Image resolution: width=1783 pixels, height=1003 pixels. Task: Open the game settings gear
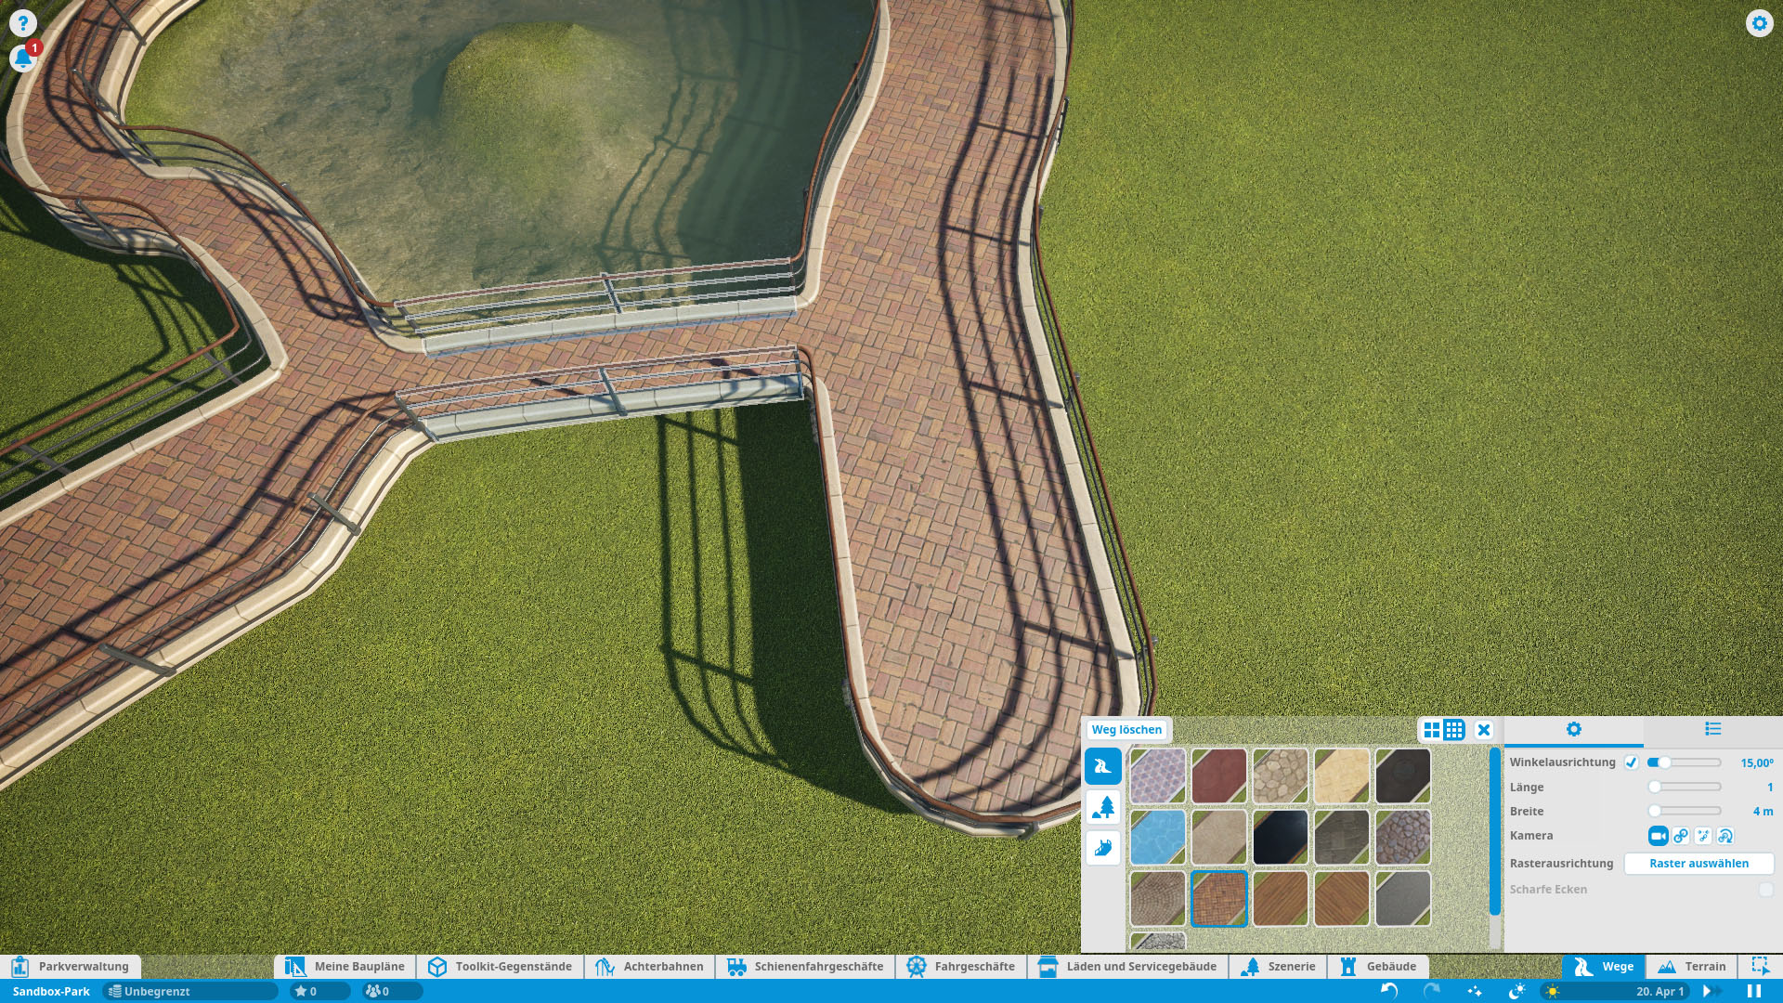click(x=1759, y=22)
